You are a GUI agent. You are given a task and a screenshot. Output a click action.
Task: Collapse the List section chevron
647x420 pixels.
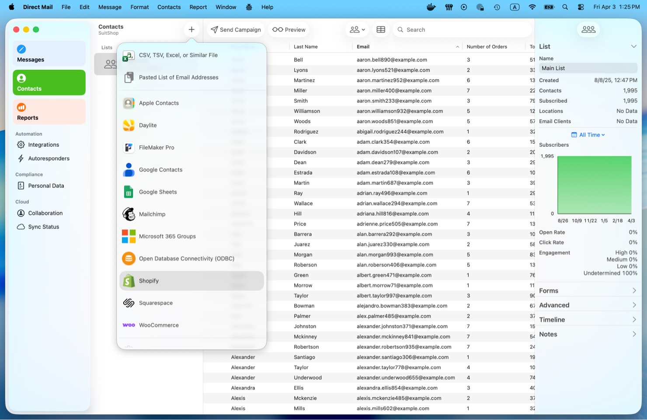[x=633, y=47]
